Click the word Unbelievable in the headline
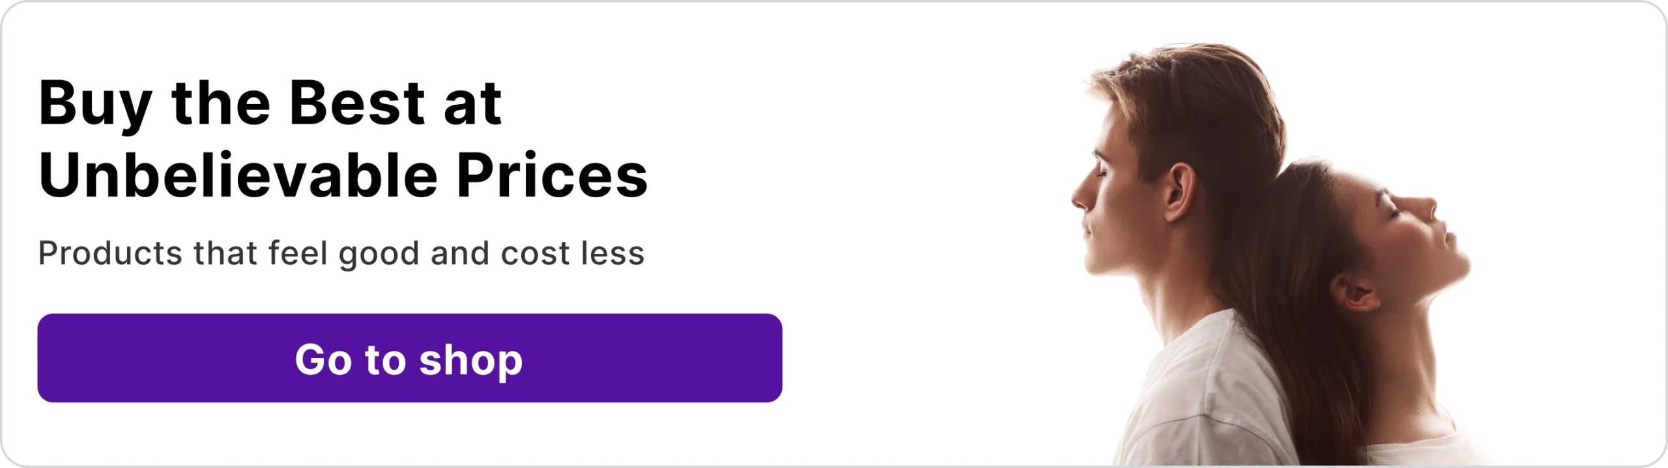The image size is (1668, 468). tap(238, 176)
